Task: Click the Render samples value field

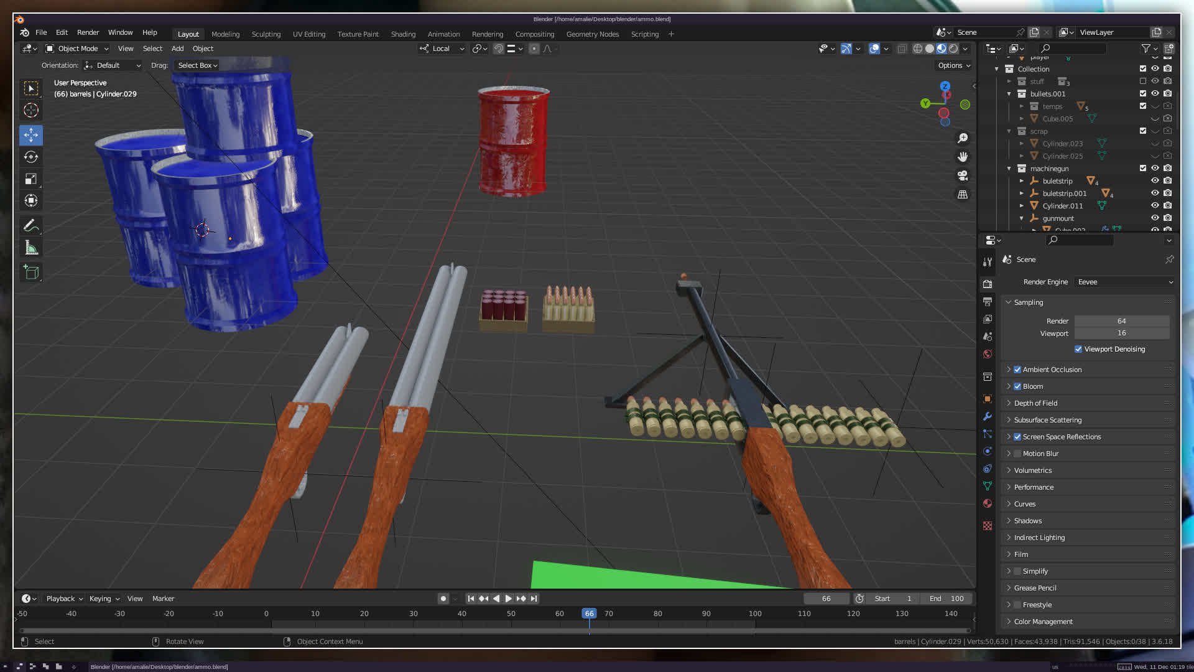Action: (1121, 321)
